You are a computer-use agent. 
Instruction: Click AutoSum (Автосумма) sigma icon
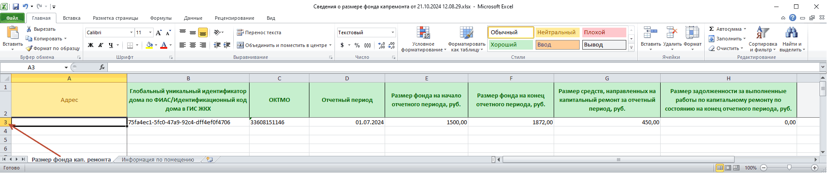coord(711,29)
